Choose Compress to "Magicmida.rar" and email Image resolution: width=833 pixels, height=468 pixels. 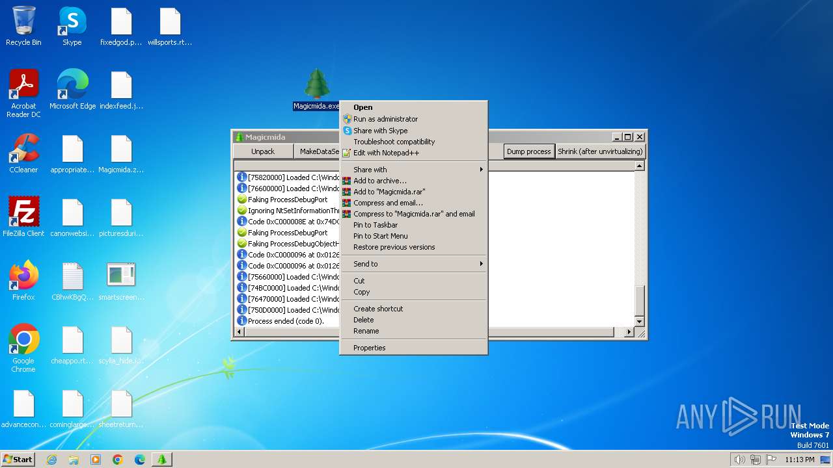[414, 214]
